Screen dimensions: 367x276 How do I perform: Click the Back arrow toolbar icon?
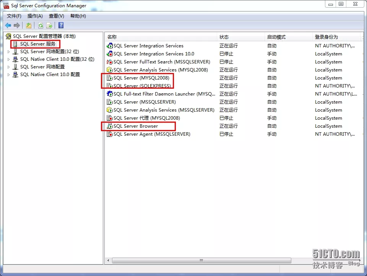pos(8,25)
